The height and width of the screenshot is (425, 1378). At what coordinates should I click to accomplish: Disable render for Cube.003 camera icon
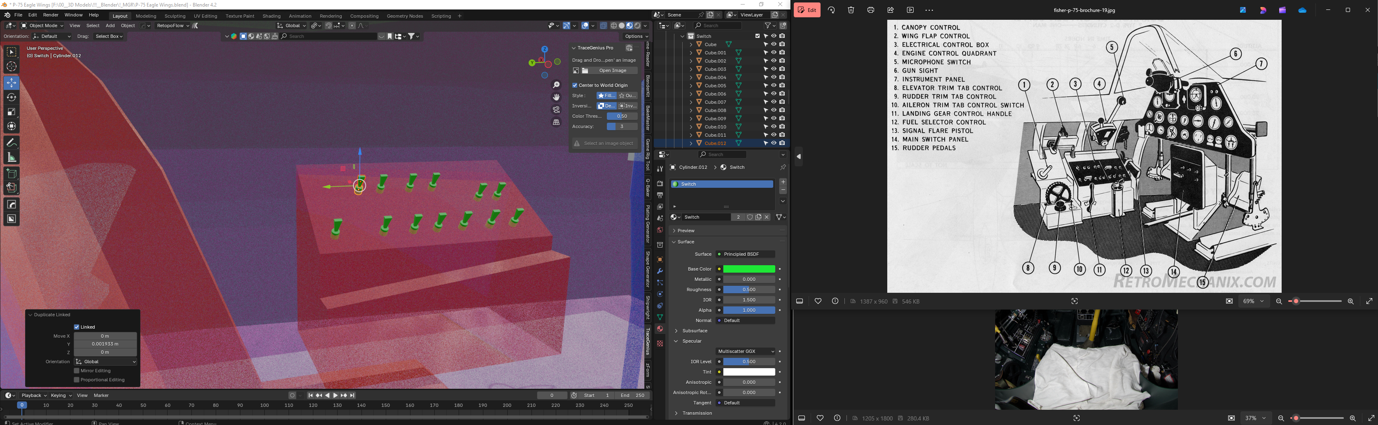tap(782, 69)
